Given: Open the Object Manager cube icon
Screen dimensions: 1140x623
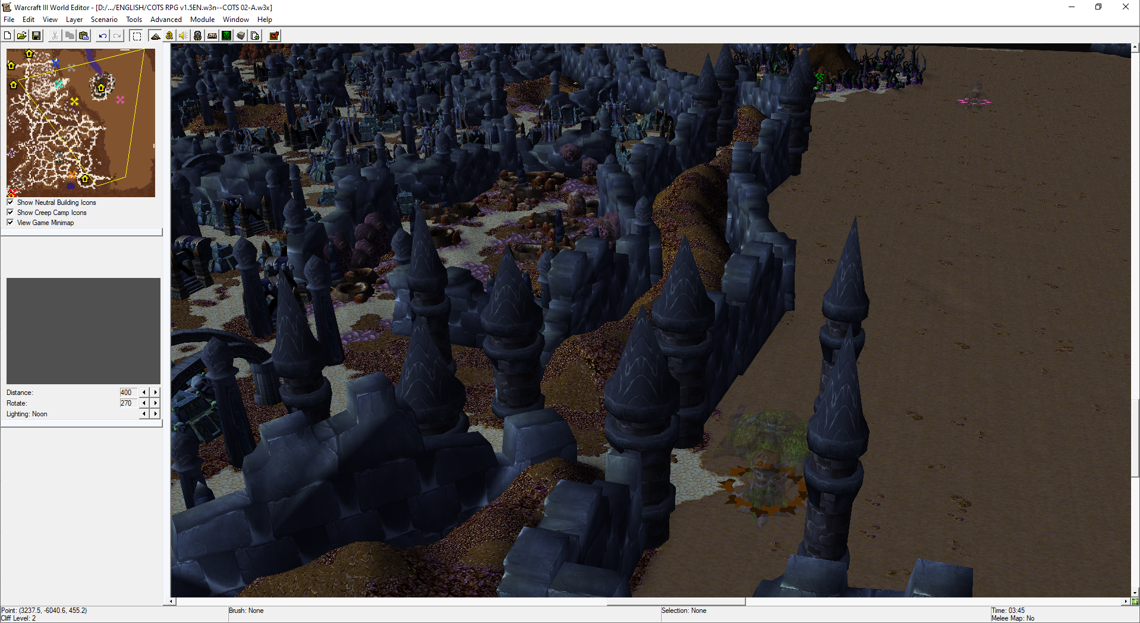Looking at the screenshot, I should [x=241, y=36].
